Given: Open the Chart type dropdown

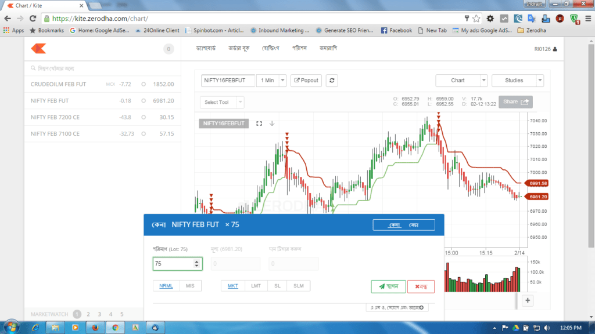Looking at the screenshot, I should [x=461, y=81].
